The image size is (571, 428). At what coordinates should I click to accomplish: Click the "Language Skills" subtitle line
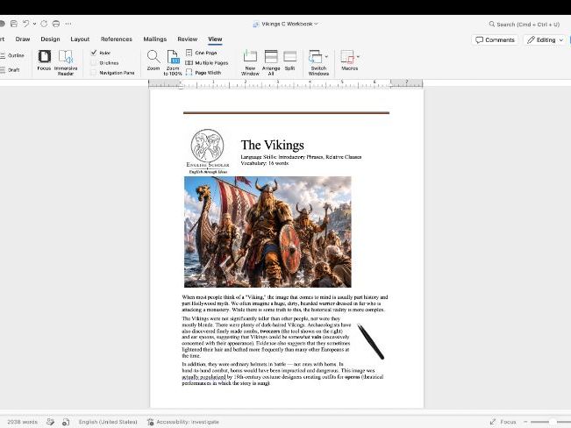301,157
